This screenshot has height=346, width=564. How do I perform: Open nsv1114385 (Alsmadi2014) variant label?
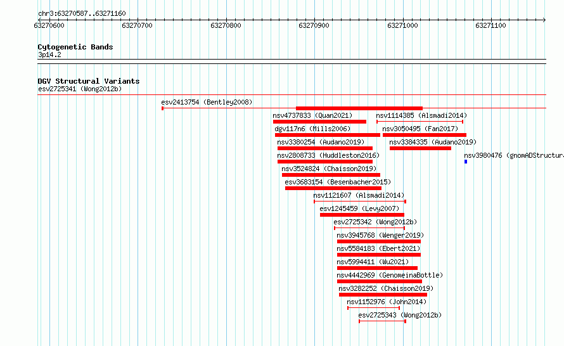pyautogui.click(x=421, y=115)
